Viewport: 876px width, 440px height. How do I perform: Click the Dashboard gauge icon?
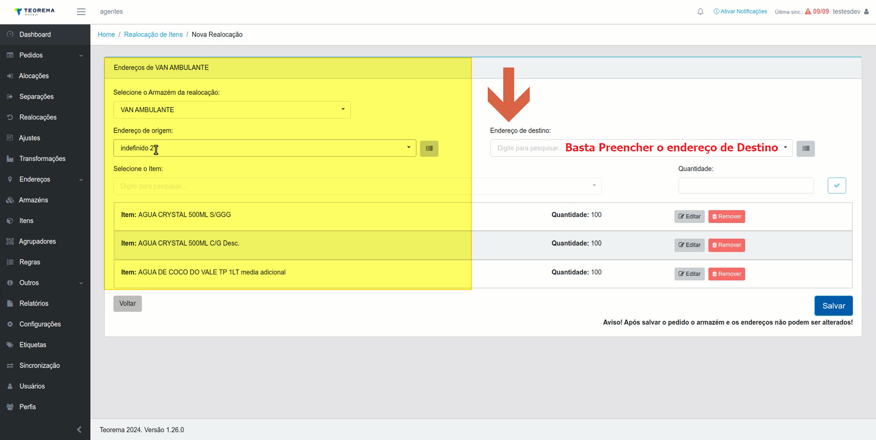pos(10,34)
